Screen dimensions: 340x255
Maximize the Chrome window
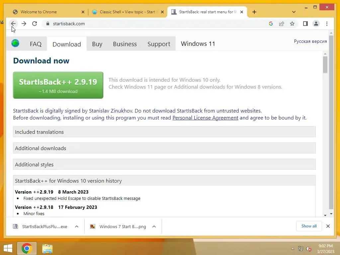coord(315,7)
